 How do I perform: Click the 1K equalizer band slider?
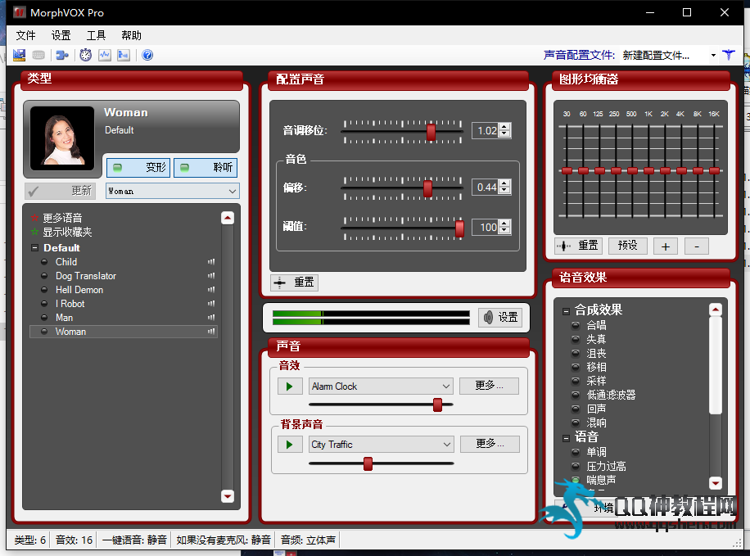click(648, 171)
